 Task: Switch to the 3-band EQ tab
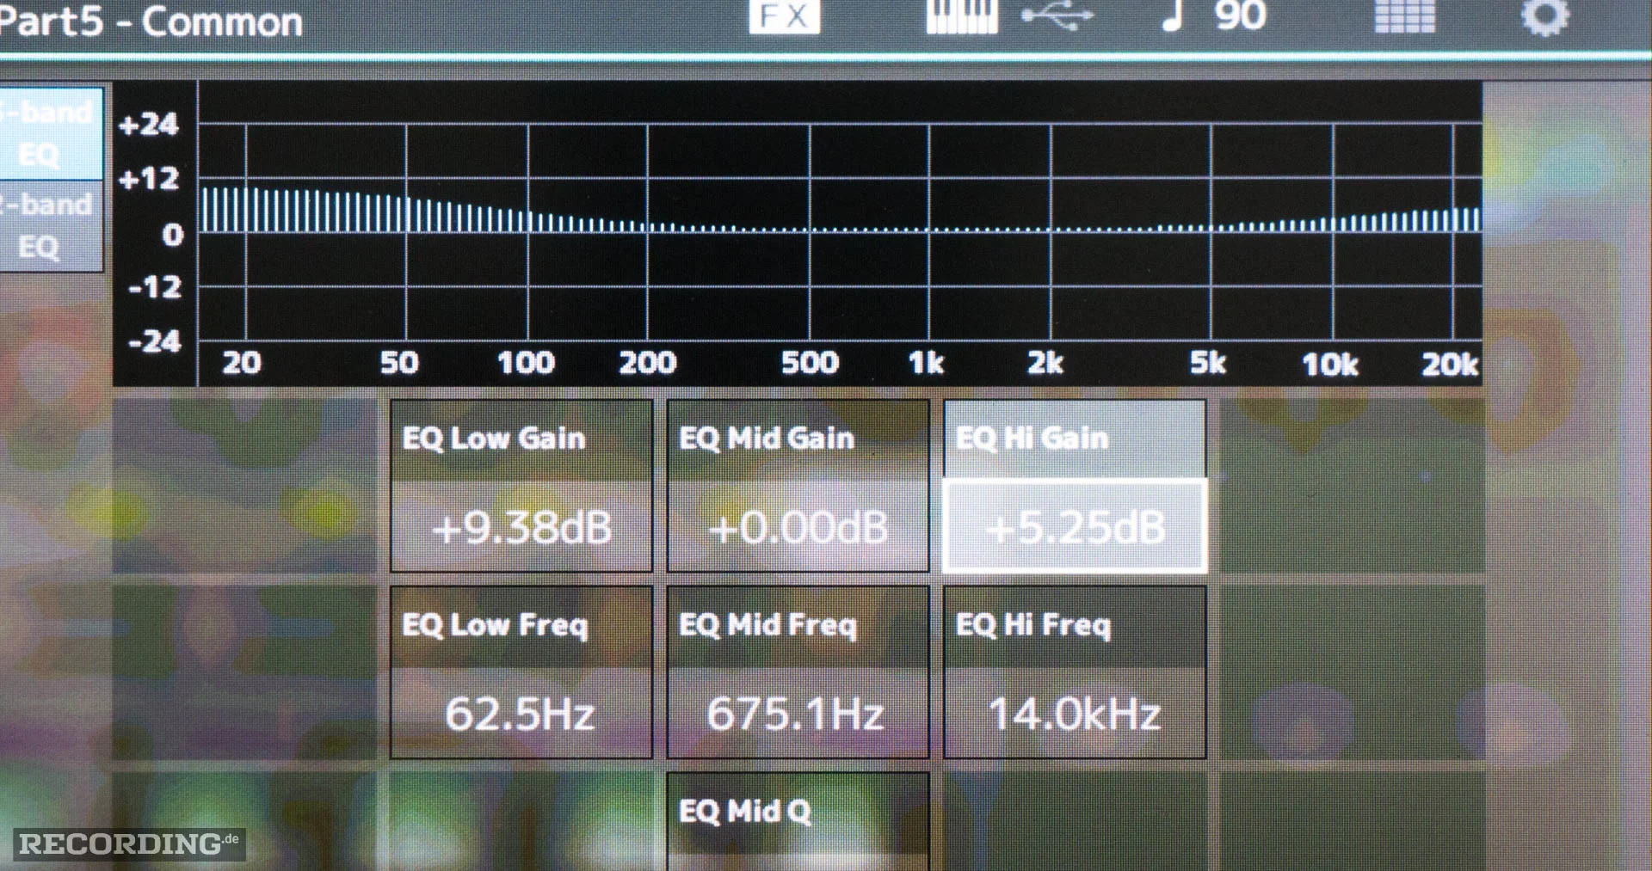52,133
